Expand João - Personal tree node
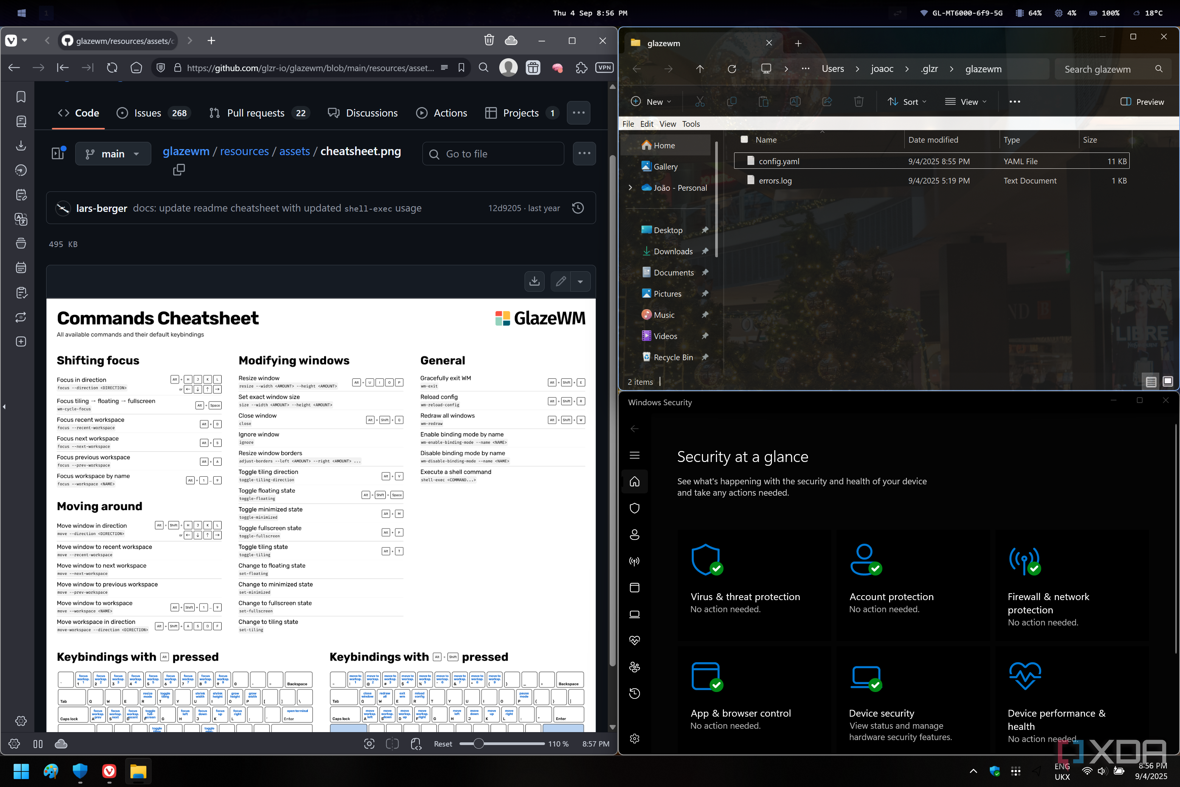Viewport: 1180px width, 787px height. pyautogui.click(x=630, y=187)
